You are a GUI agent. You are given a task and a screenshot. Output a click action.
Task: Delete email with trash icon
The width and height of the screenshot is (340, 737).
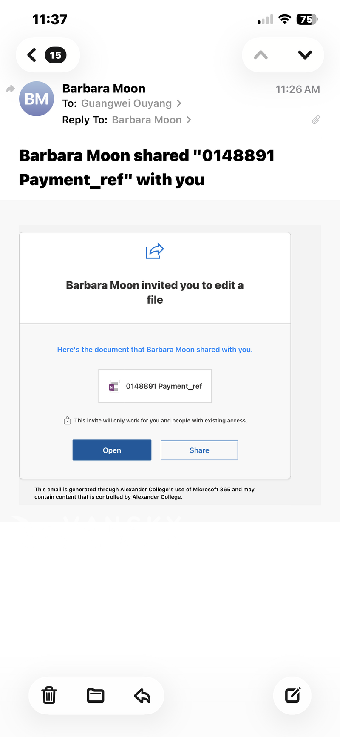coord(49,695)
